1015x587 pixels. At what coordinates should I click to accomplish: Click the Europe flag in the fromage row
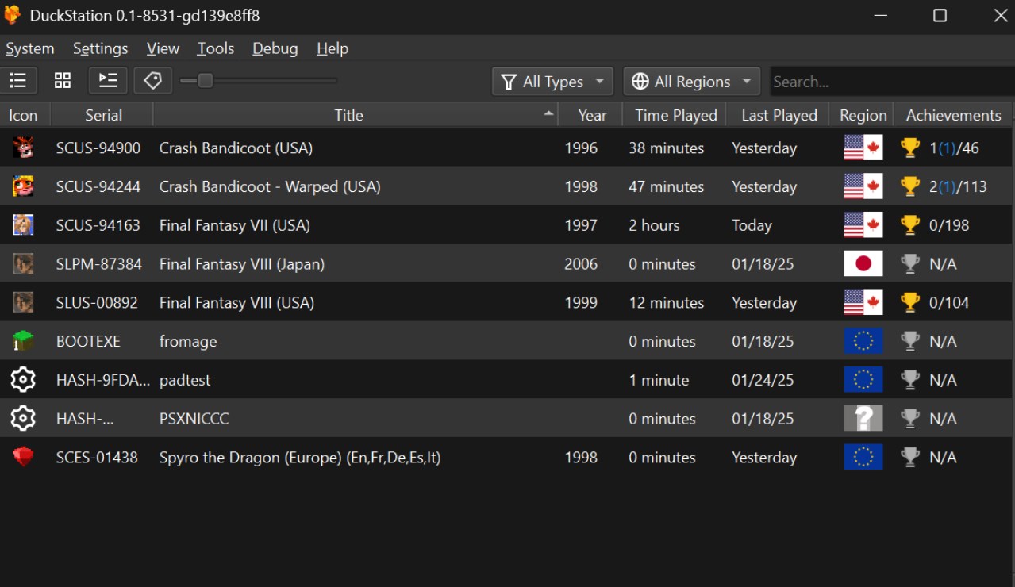coord(863,341)
